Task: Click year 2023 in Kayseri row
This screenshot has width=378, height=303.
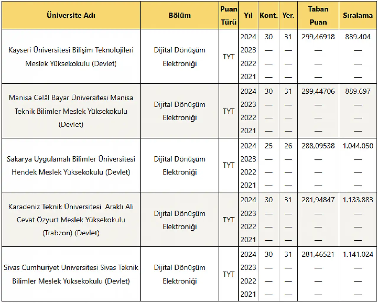Action: click(x=248, y=50)
